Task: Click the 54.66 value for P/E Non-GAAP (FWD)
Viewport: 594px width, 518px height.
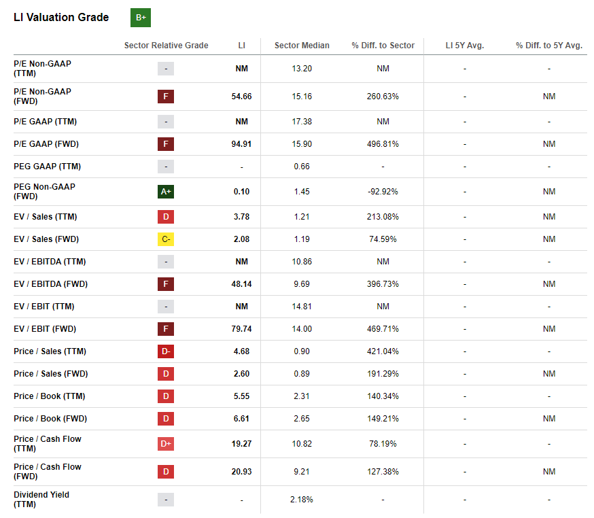Action: coord(242,97)
